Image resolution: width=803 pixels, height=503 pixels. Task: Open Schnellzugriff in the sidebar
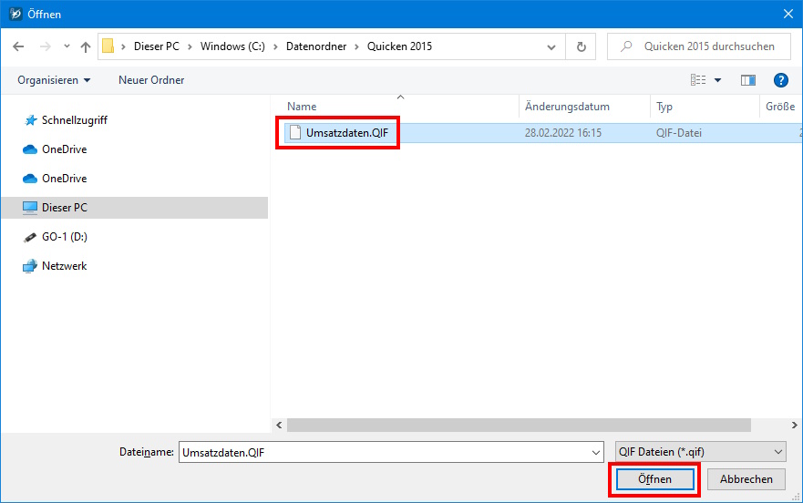[74, 120]
